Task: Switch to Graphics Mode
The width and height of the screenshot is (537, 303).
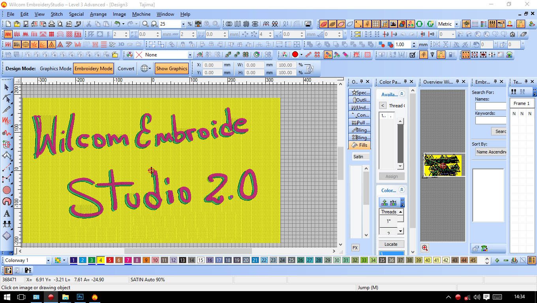Action: pyautogui.click(x=55, y=68)
